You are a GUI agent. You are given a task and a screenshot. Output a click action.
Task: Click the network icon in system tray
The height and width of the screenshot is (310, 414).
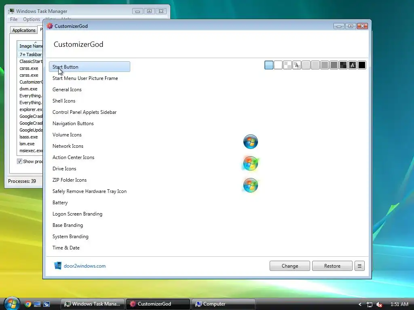coord(370,304)
